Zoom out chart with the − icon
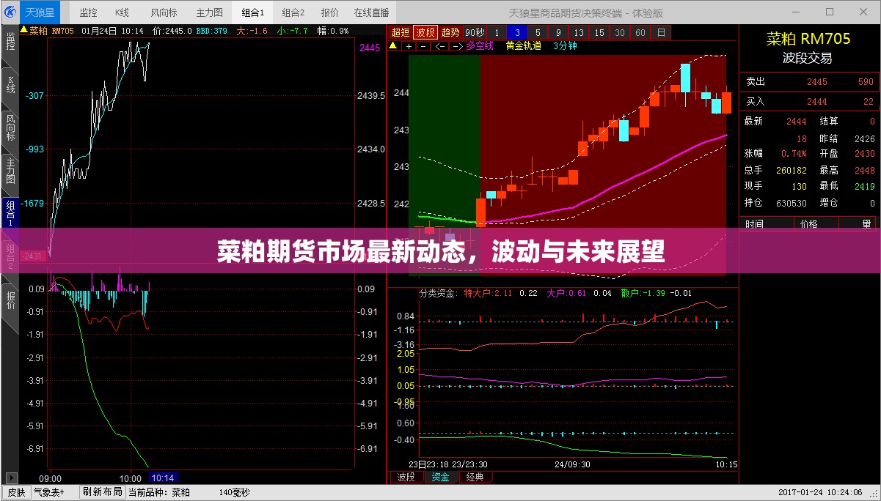The image size is (881, 501). 425,45
